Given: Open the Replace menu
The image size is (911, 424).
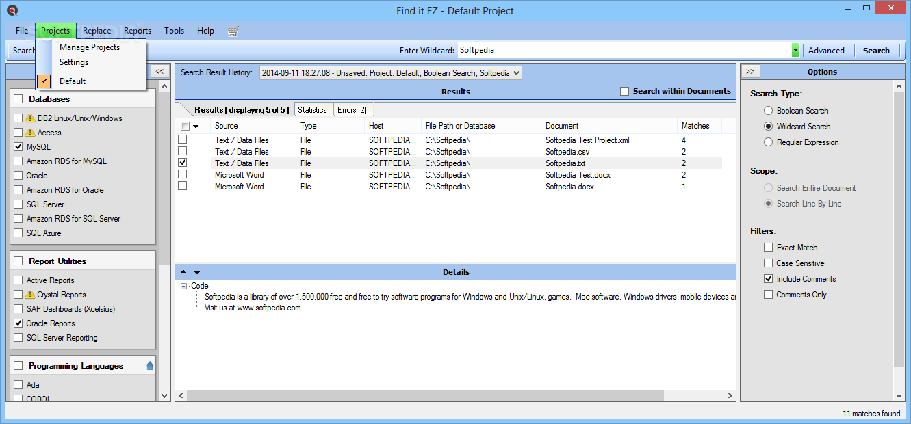Looking at the screenshot, I should point(97,31).
